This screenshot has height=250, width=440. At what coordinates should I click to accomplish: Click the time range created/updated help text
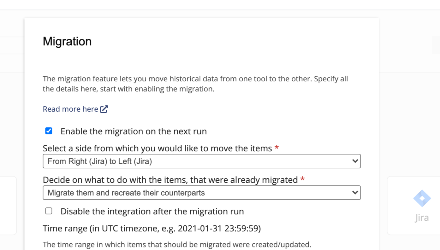(177, 245)
